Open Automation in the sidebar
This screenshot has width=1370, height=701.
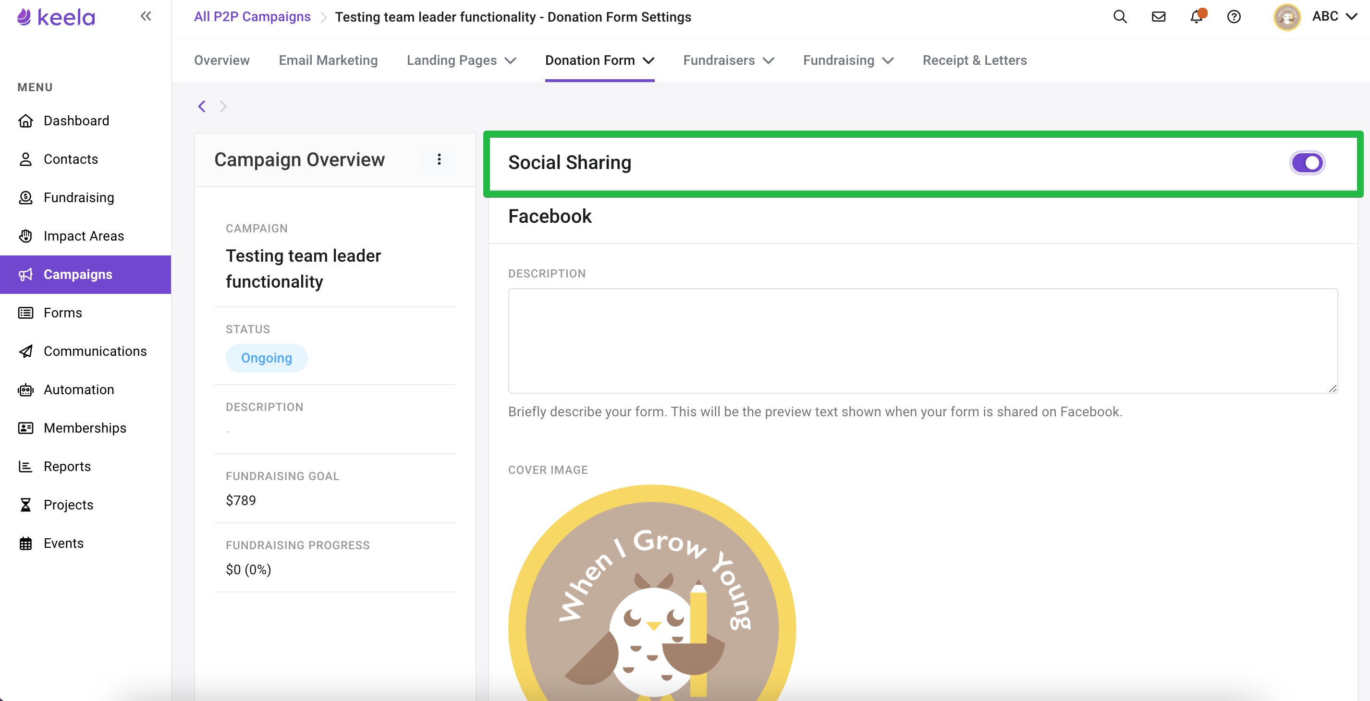[86, 389]
